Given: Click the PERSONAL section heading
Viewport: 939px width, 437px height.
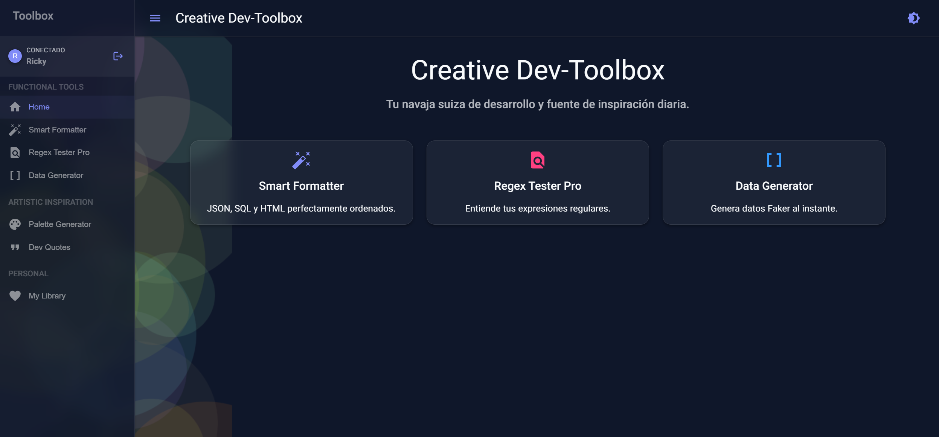Looking at the screenshot, I should pos(28,274).
